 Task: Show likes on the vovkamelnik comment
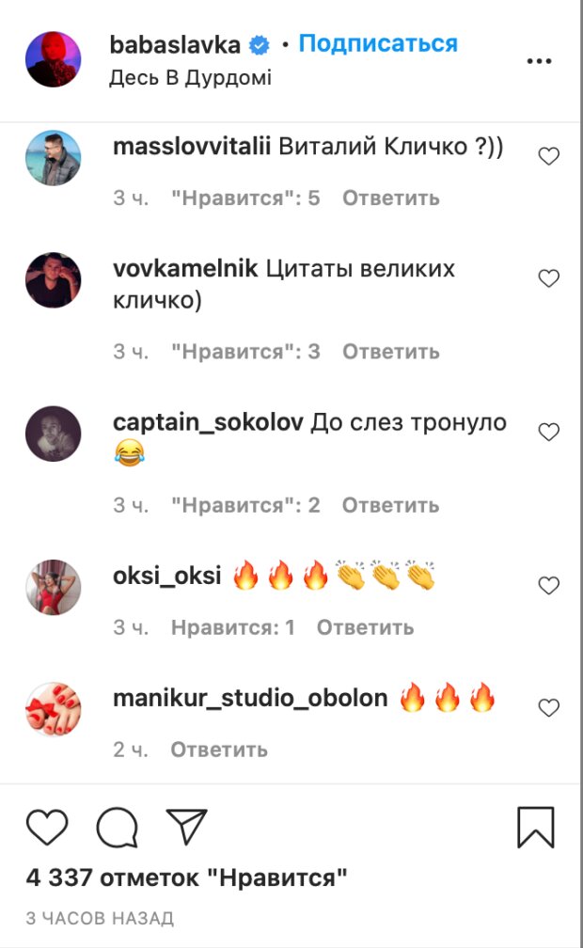tap(245, 352)
